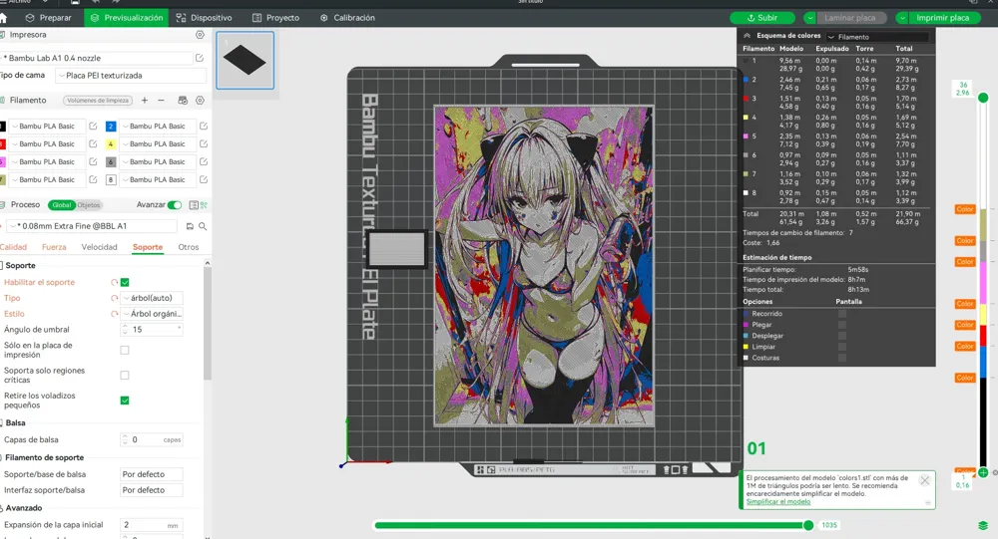
Task: Click the yellow filament 4 color swatch
Action: tap(111, 144)
